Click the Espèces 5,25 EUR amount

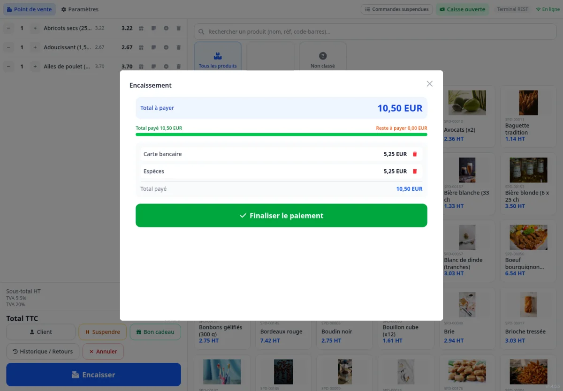pos(395,172)
